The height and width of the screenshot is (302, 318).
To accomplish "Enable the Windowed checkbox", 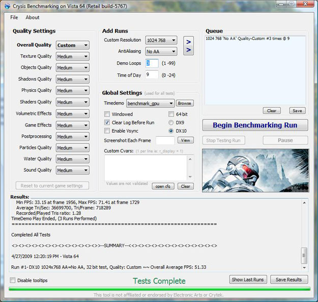I will (107, 114).
